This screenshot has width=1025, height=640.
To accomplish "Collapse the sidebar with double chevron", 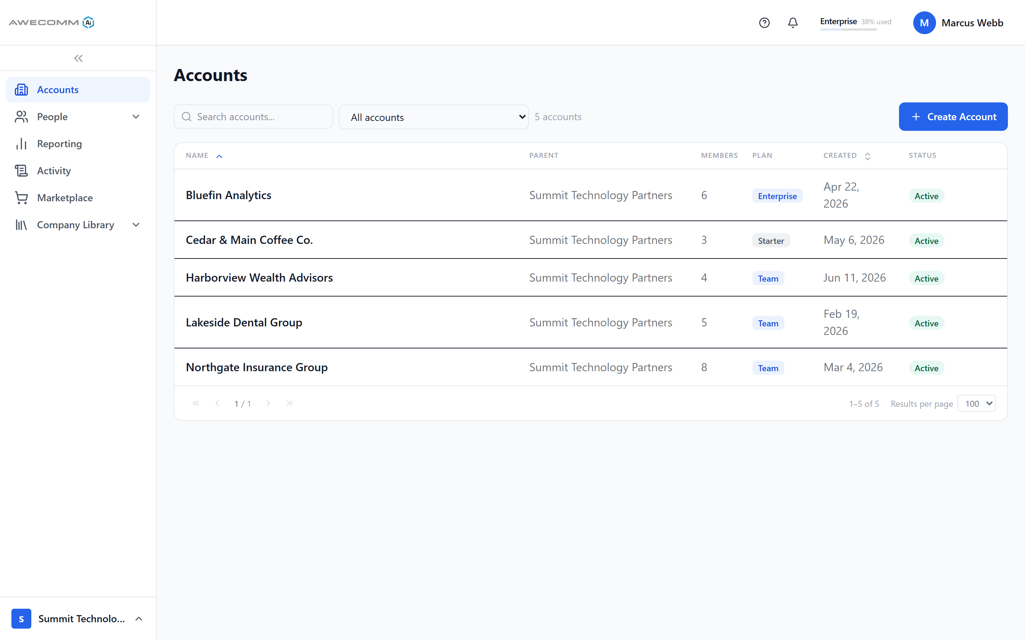I will pyautogui.click(x=78, y=58).
